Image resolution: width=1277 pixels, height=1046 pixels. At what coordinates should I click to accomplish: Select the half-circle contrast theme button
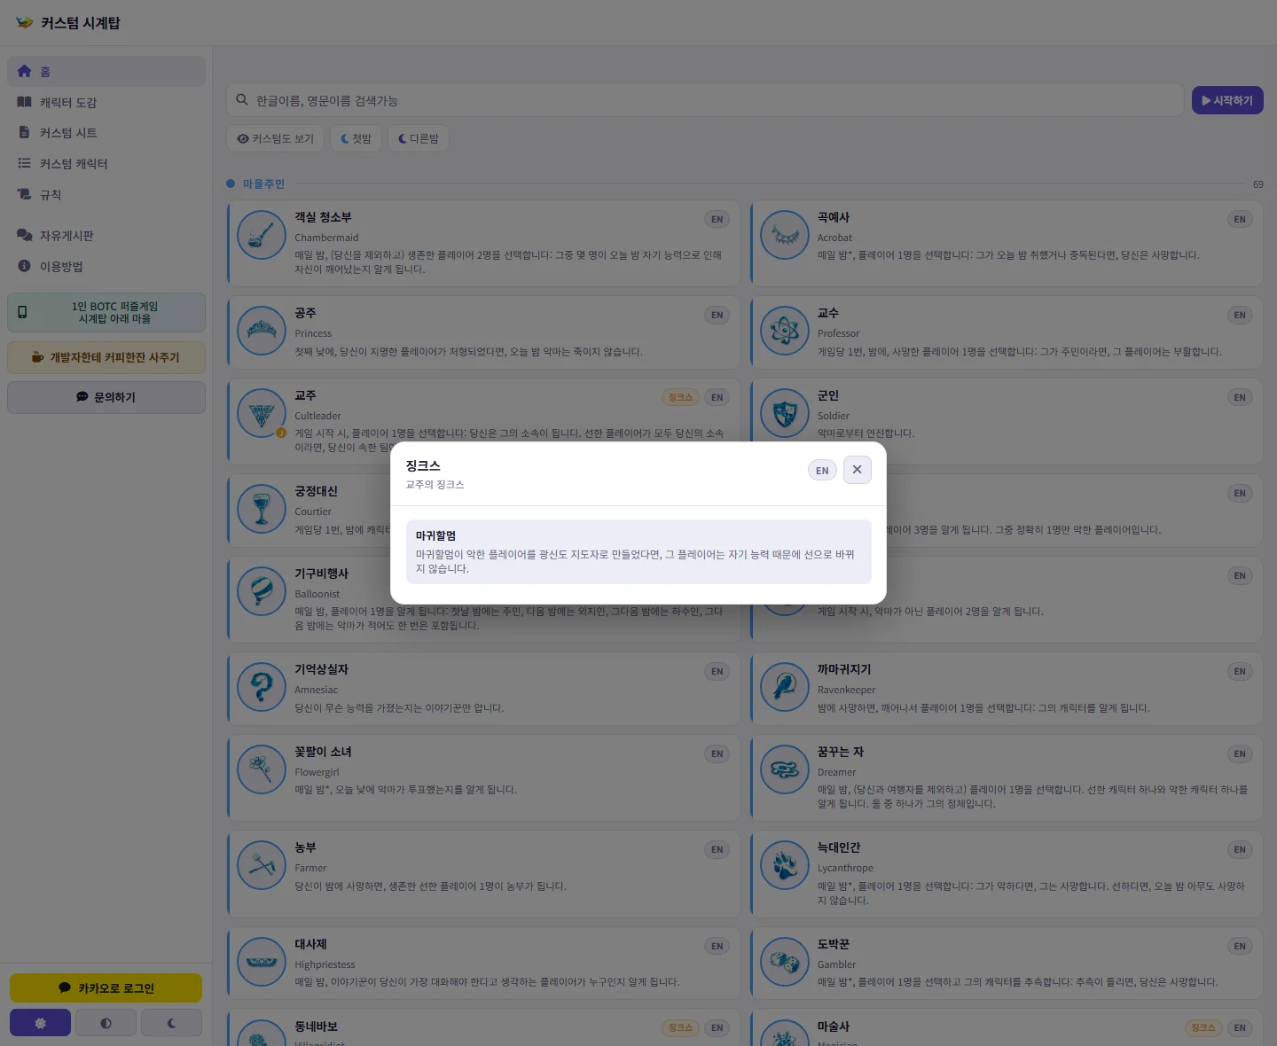(106, 1023)
